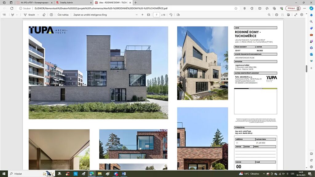Viewport: 315px width, 177px height.
Task: Click the page number input field
Action: 157,15
